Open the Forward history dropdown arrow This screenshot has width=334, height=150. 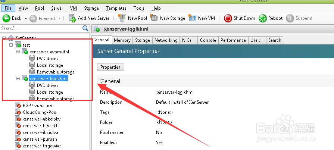click(59, 19)
